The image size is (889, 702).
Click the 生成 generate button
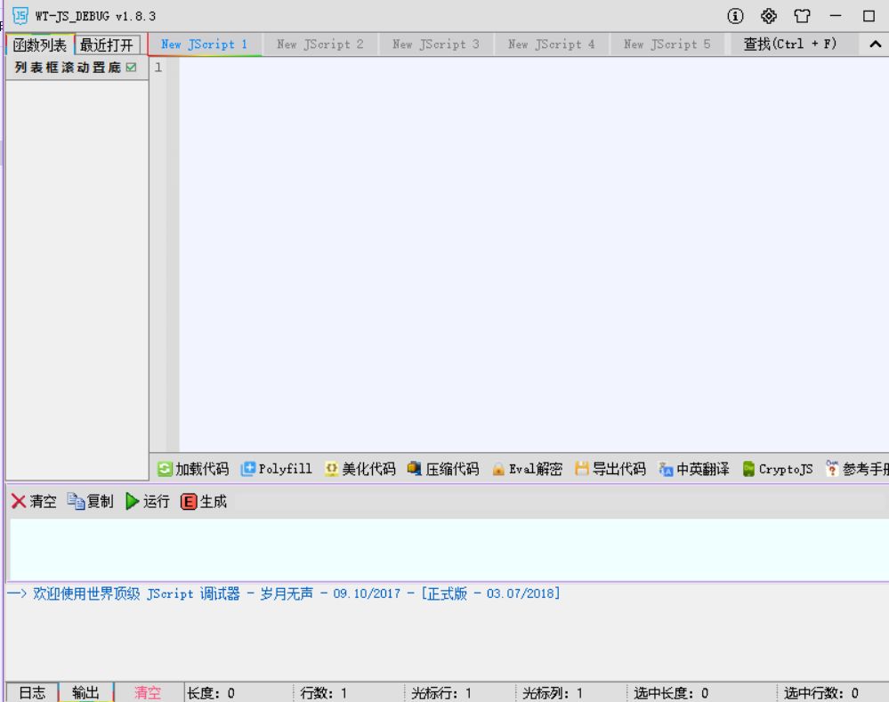pos(199,499)
